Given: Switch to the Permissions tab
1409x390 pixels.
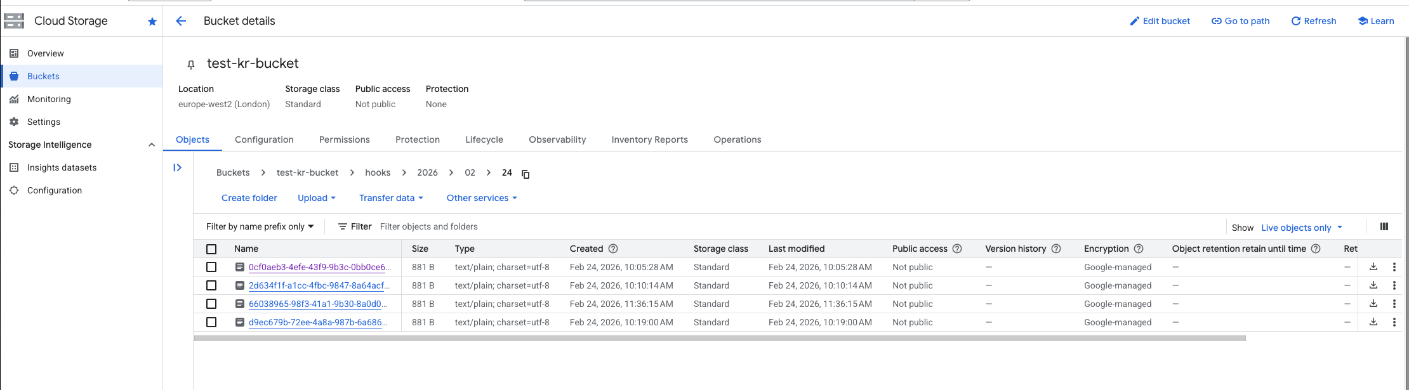Looking at the screenshot, I should 345,140.
